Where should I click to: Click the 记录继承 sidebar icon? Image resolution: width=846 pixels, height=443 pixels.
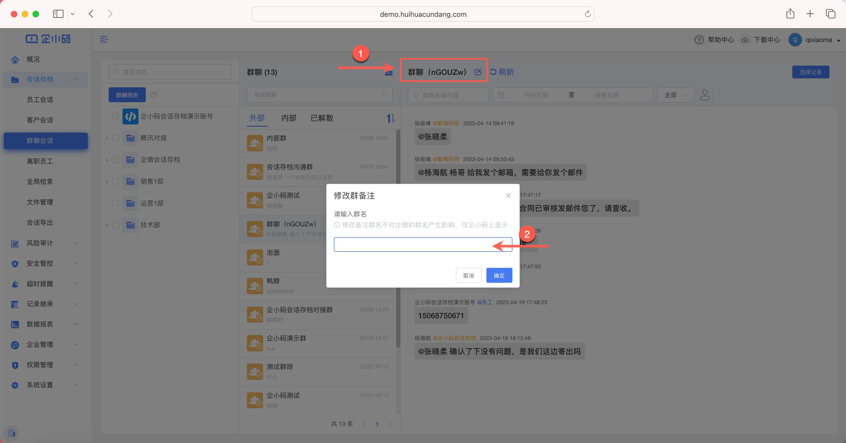(15, 304)
